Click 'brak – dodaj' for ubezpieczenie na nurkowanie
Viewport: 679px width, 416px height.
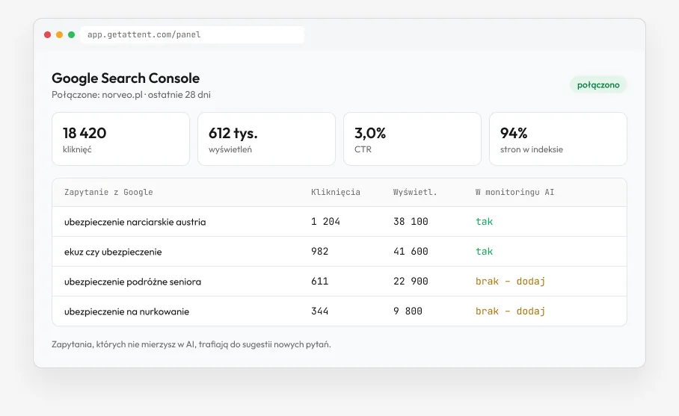point(510,311)
